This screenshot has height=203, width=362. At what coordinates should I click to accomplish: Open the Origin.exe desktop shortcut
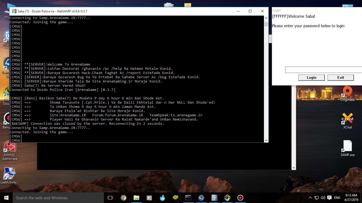(347, 94)
